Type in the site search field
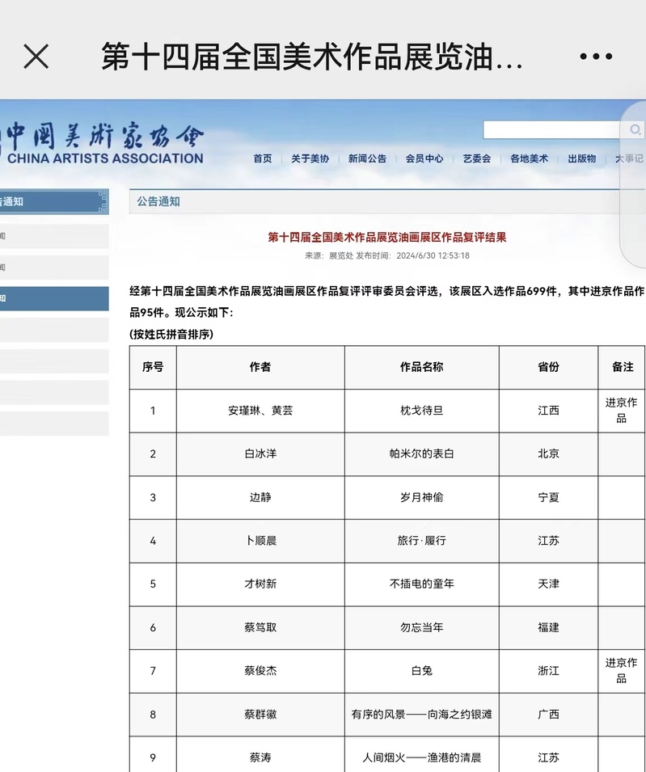The image size is (646, 772). (x=551, y=130)
